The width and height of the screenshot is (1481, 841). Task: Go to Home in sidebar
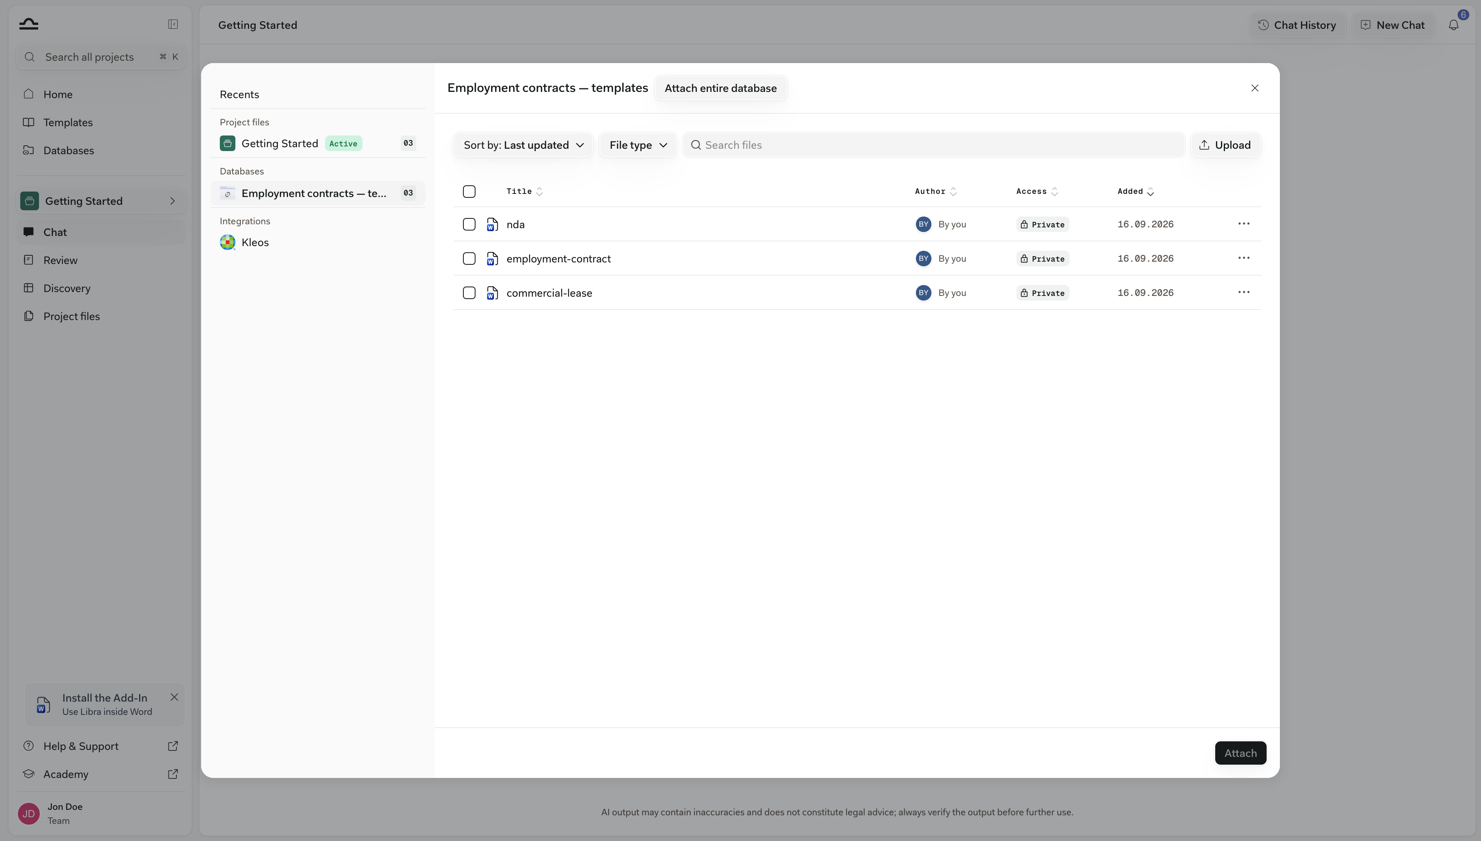(101, 94)
